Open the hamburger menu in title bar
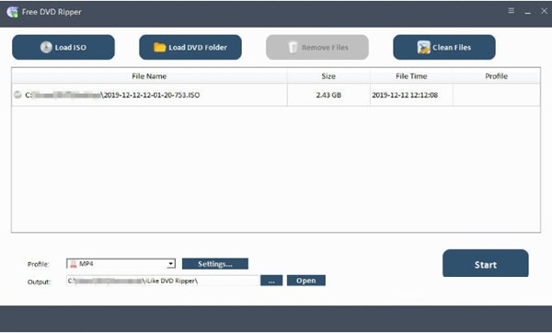Screen dimensions: 552x333 (512, 11)
